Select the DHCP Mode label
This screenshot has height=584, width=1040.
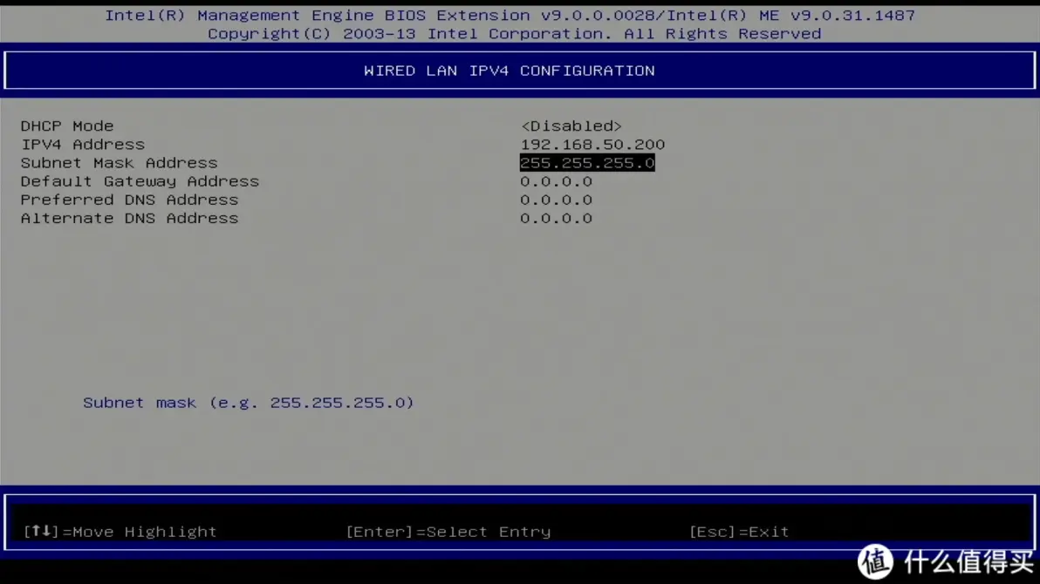pyautogui.click(x=67, y=126)
